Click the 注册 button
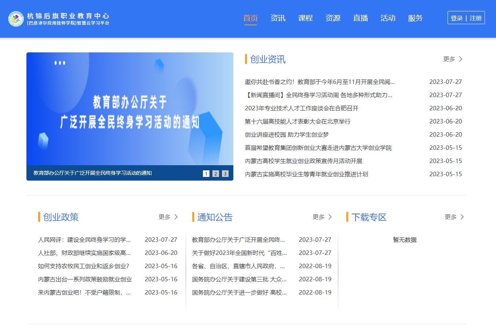 (x=476, y=18)
